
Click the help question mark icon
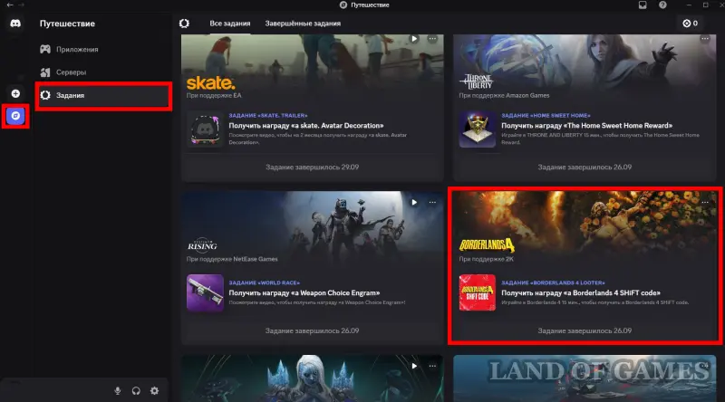coord(662,5)
